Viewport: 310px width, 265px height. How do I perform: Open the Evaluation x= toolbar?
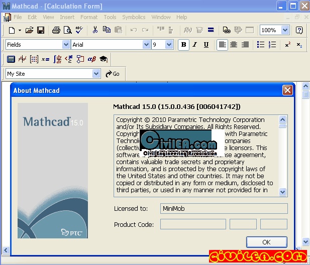(x=45, y=59)
